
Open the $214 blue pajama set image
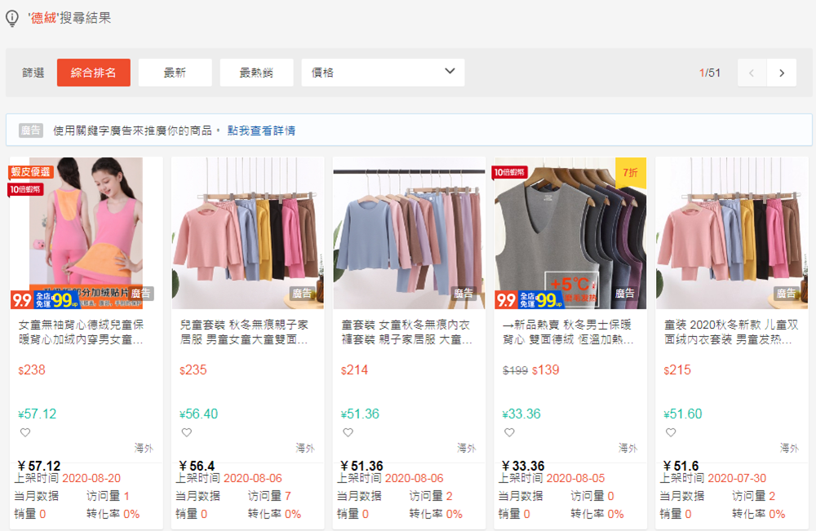[409, 233]
